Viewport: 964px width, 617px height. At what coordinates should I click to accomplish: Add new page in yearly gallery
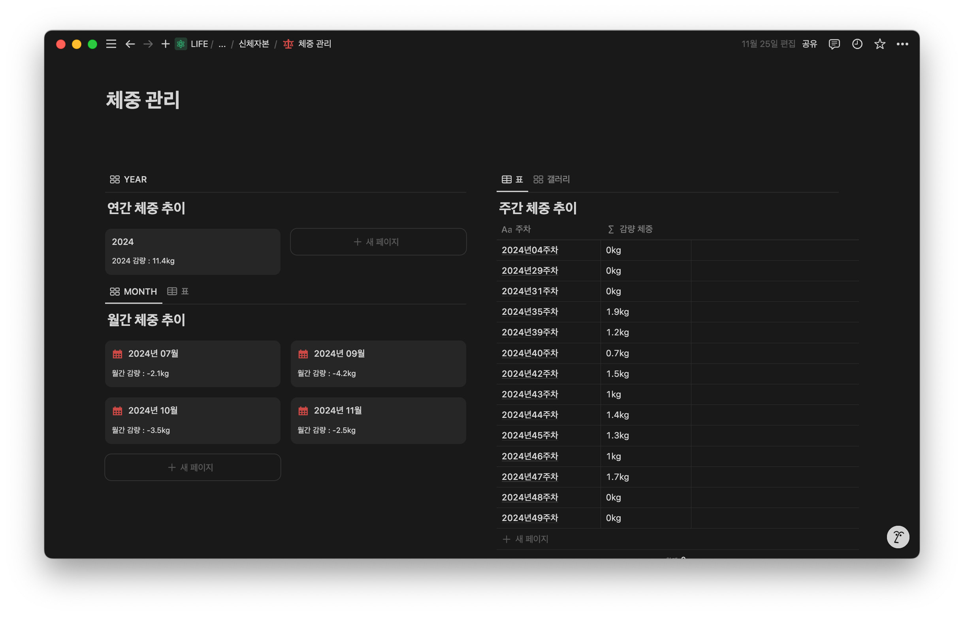tap(378, 242)
